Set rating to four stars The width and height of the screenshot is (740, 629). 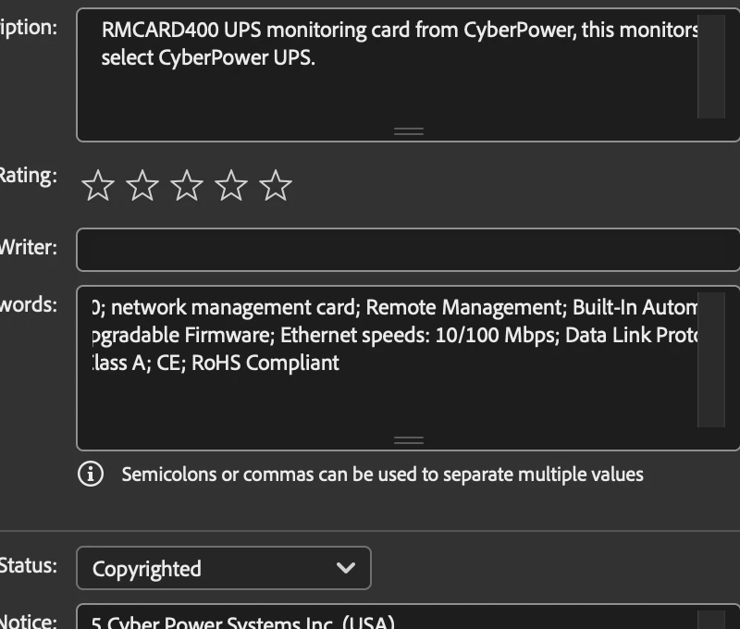[x=231, y=185]
